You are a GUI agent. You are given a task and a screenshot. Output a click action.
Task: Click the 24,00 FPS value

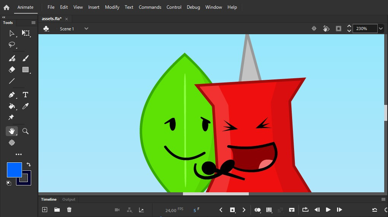pos(171,210)
